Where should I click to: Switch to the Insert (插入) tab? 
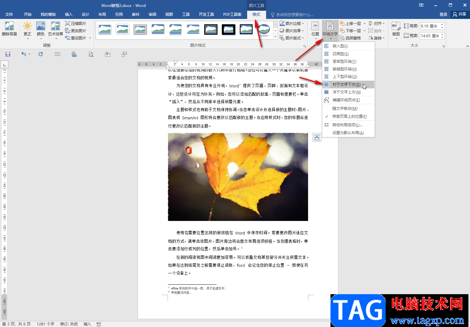click(x=69, y=15)
